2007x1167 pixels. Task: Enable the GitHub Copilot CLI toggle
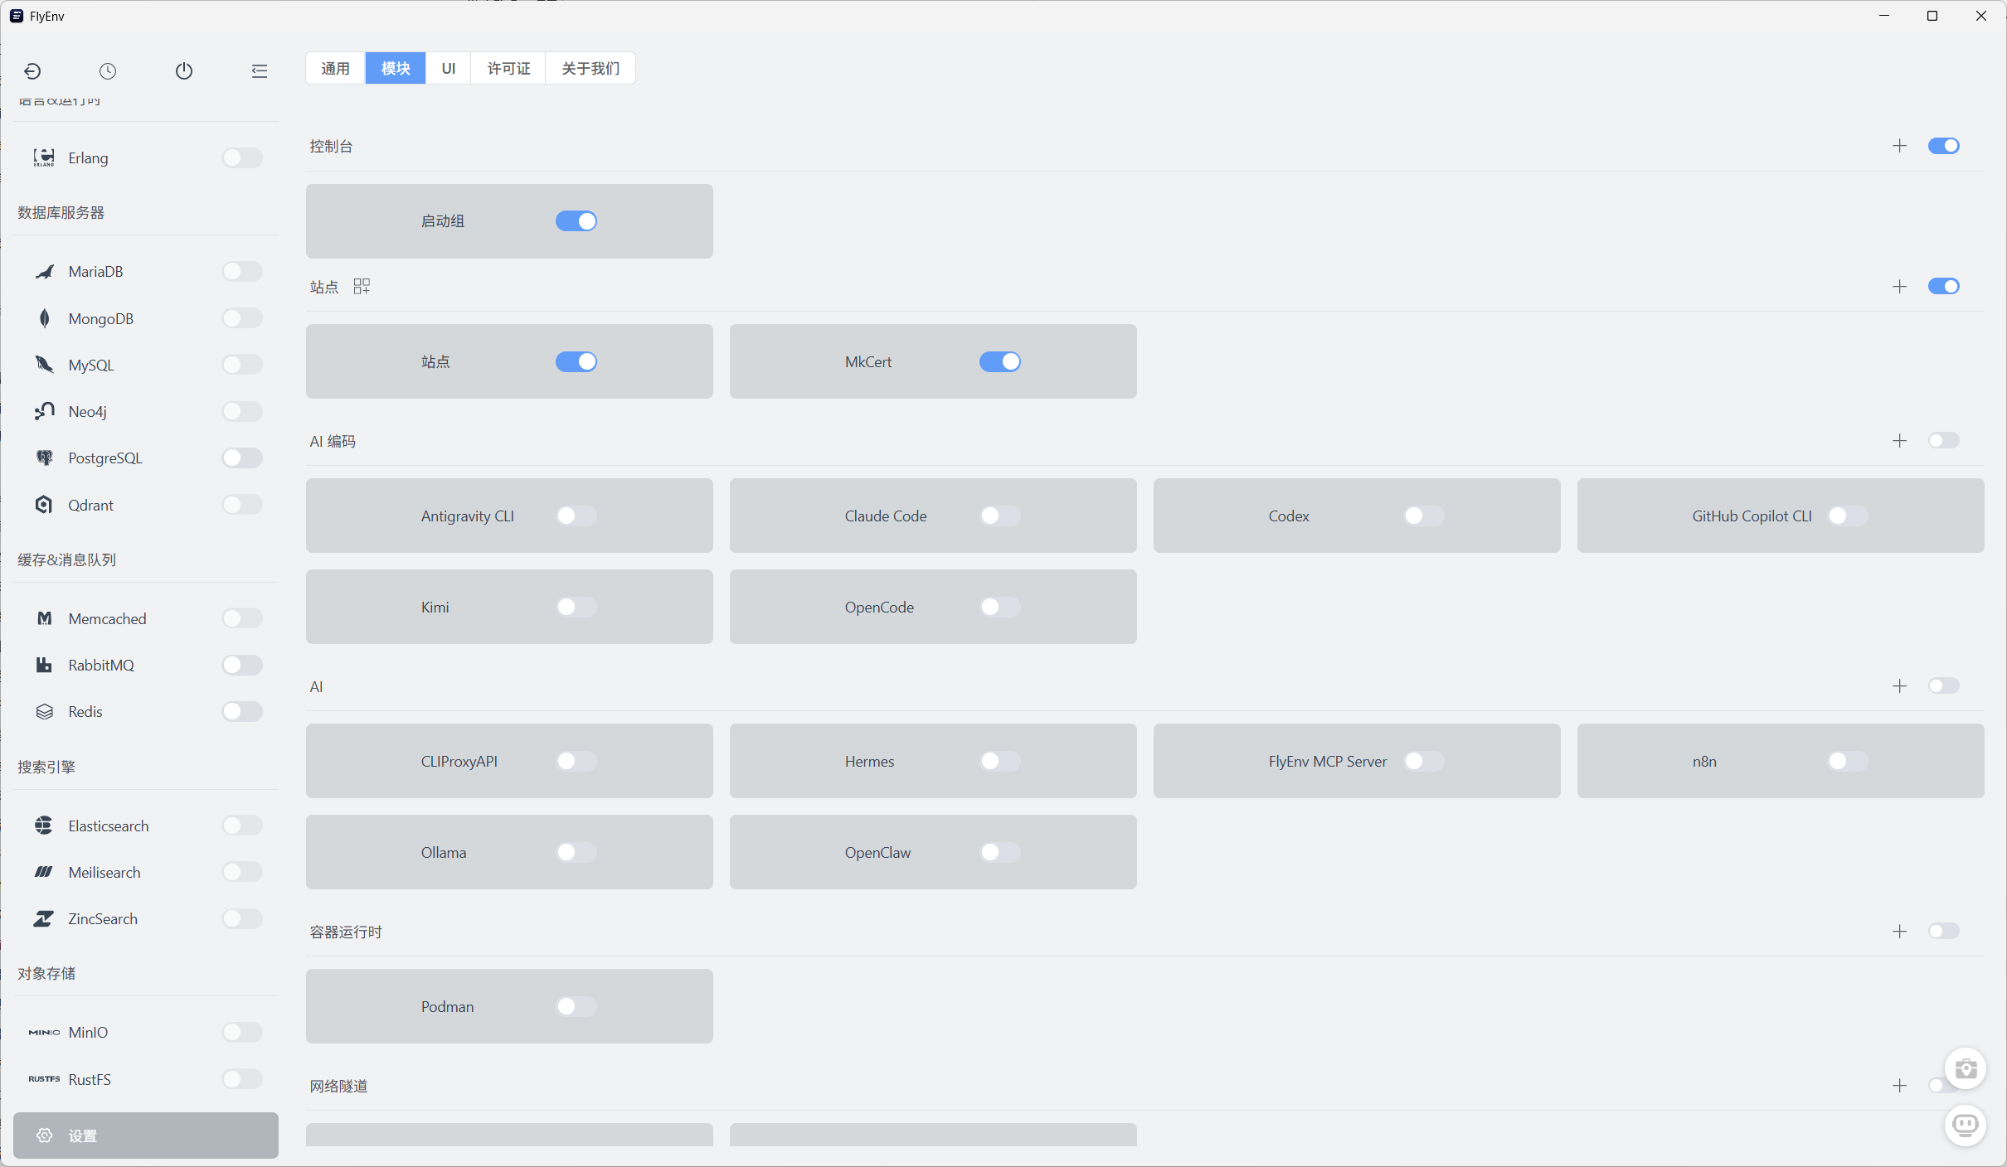click(1848, 516)
